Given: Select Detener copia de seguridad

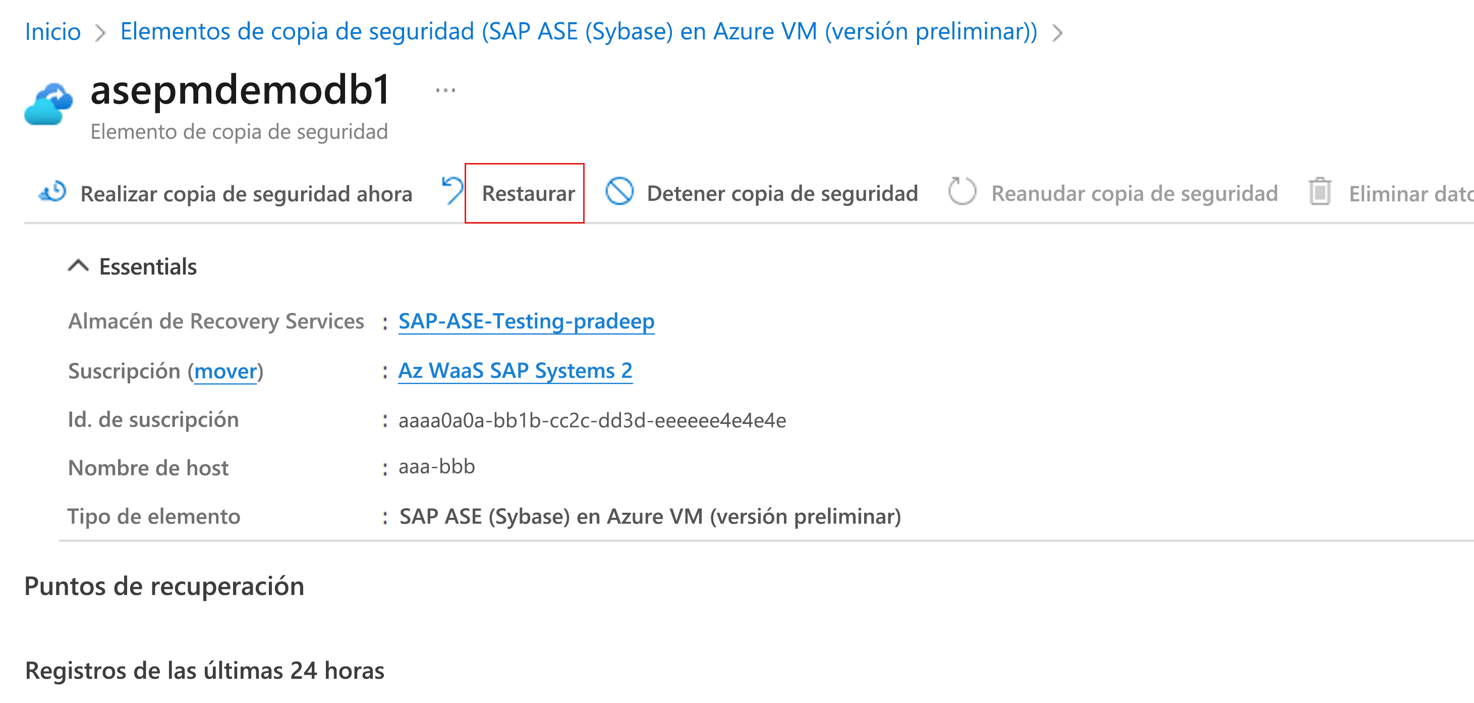Looking at the screenshot, I should click(x=781, y=193).
